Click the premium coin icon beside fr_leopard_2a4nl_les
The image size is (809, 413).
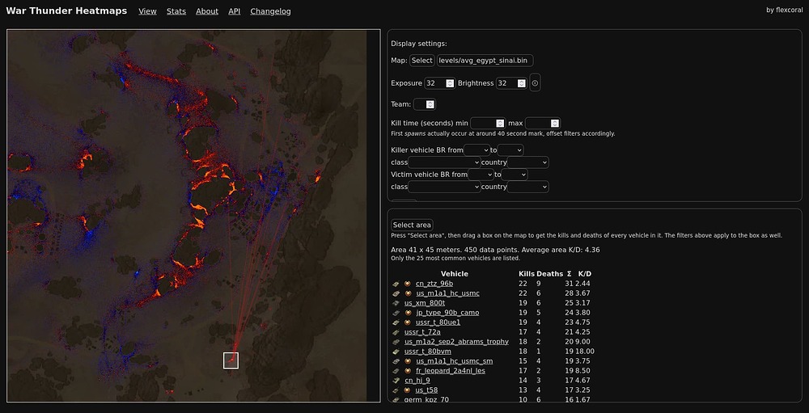point(408,371)
